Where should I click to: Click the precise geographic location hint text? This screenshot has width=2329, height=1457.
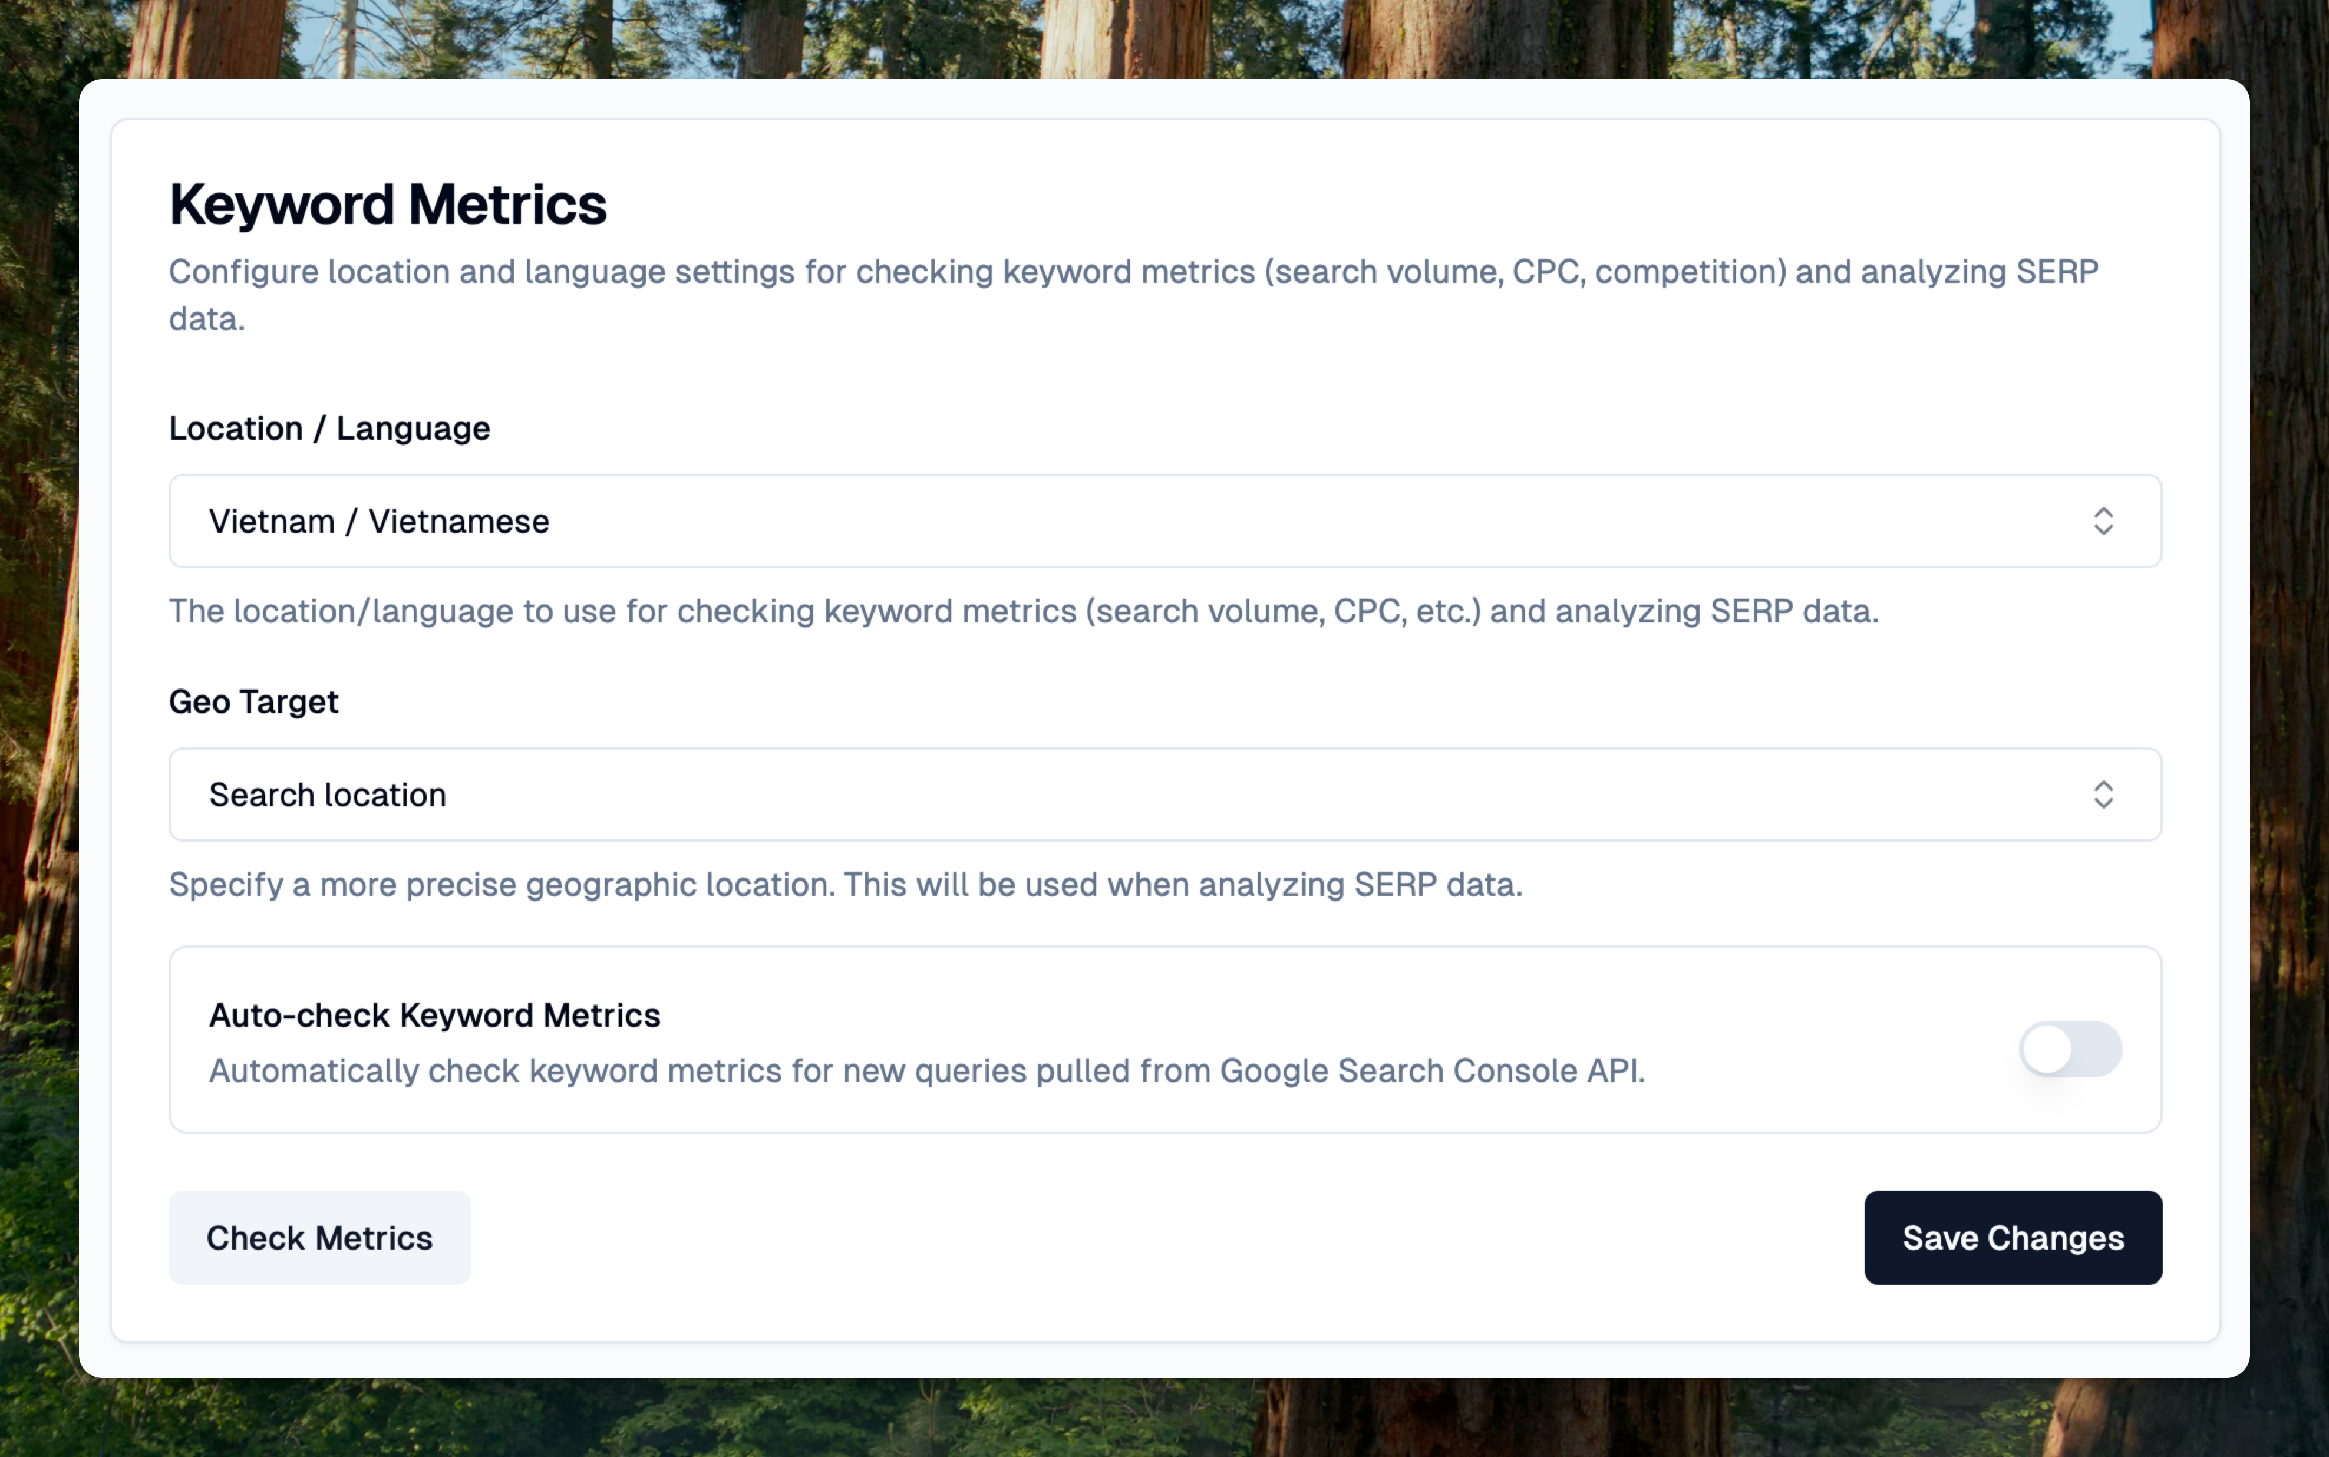844,885
